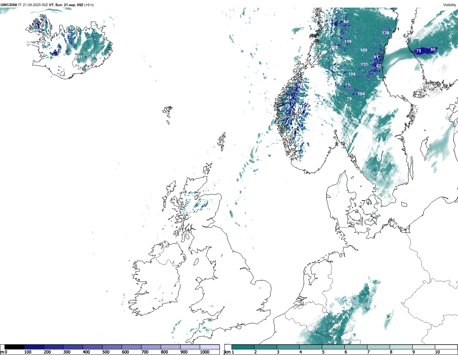Pick the black swatch on meter legend
This screenshot has width=458, height=355.
click(x=15, y=347)
